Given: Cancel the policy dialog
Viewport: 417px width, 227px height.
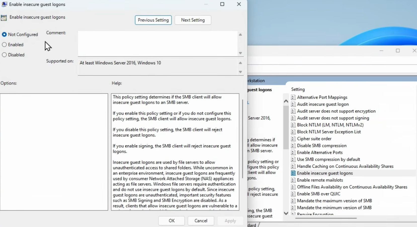Looking at the screenshot, I should click(x=201, y=221).
